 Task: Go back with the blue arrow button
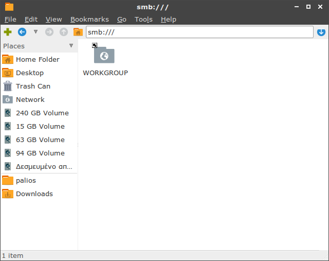pyautogui.click(x=22, y=32)
